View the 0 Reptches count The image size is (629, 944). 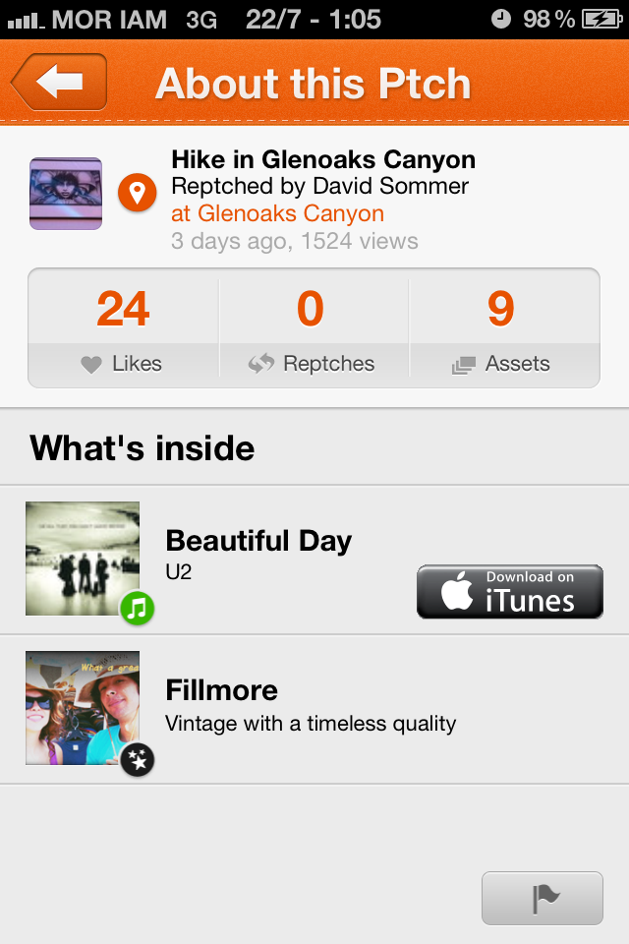[x=311, y=310]
